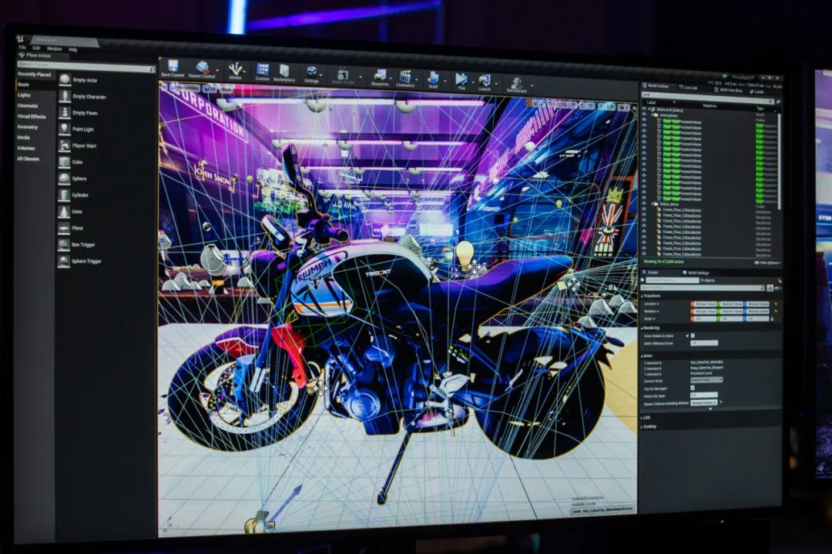This screenshot has width=832, height=554.
Task: Open the Levels tab
Action: tap(757, 92)
